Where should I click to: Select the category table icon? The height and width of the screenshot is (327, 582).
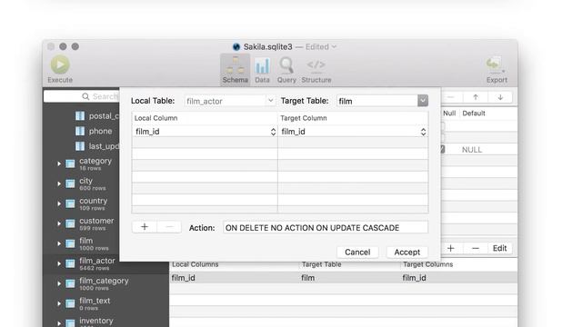point(70,163)
